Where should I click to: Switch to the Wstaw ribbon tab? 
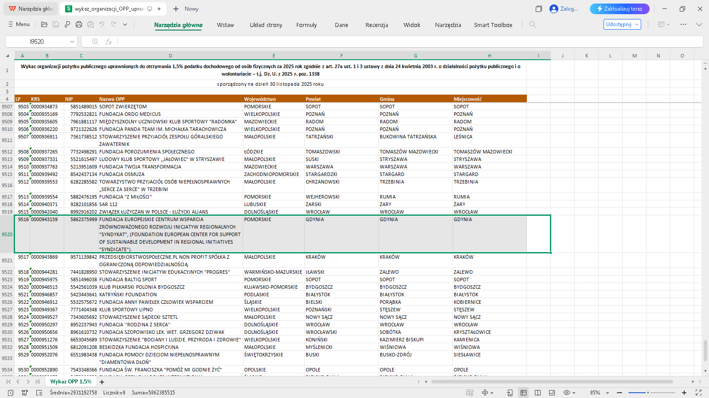(225, 25)
